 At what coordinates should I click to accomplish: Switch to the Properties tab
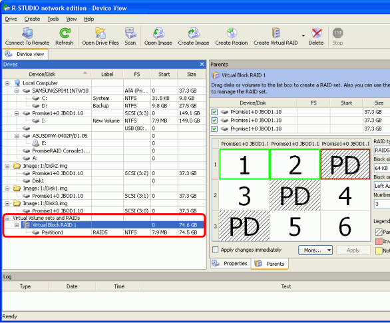(x=230, y=263)
